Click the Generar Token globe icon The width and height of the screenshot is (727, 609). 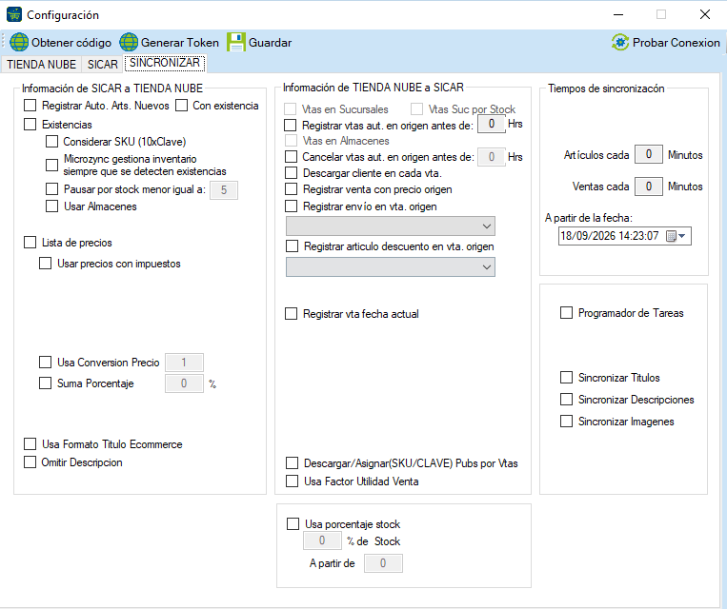tap(129, 42)
